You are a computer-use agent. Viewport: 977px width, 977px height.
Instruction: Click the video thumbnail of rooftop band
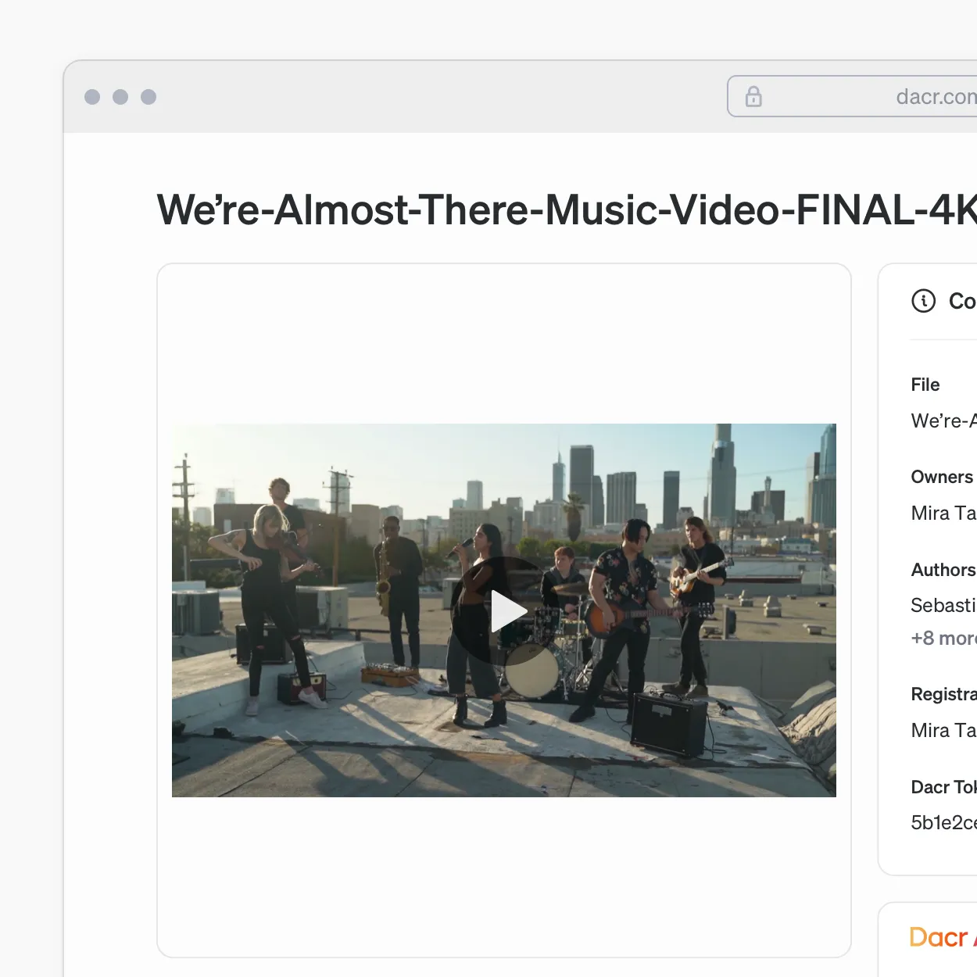(x=504, y=610)
